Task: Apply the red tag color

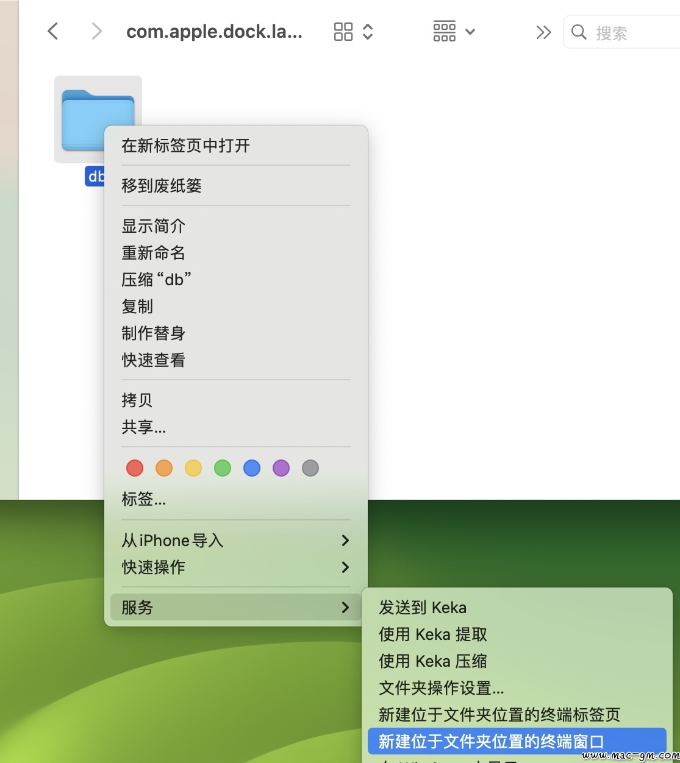Action: pos(135,468)
